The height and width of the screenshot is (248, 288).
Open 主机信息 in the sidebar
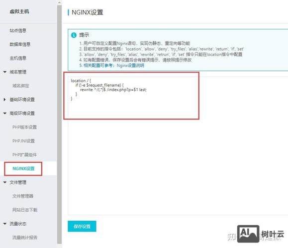[x=18, y=58]
